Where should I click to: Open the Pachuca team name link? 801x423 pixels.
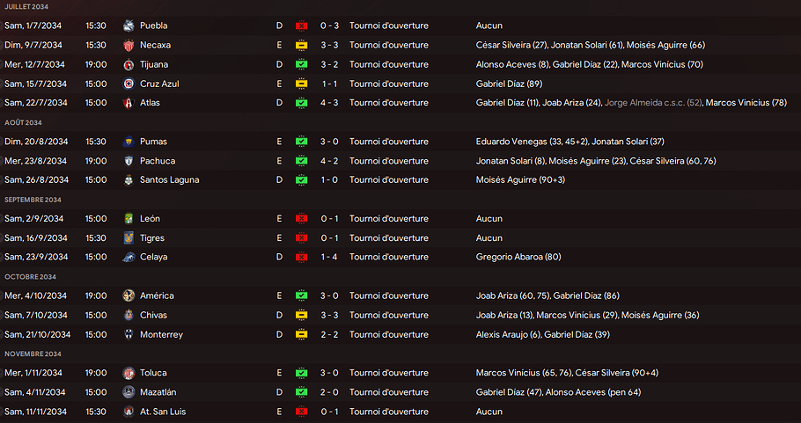(x=157, y=161)
